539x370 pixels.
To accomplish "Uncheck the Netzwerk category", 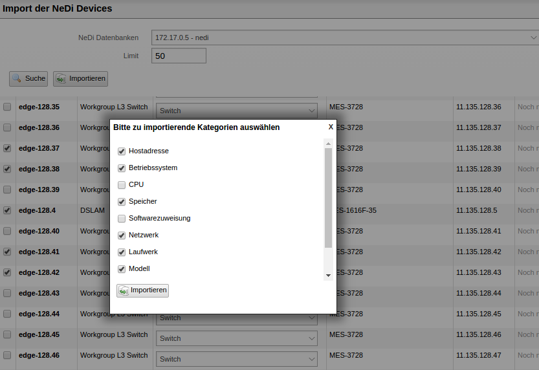I will click(x=122, y=235).
